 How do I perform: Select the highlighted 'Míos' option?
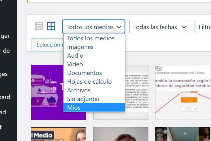point(94,108)
